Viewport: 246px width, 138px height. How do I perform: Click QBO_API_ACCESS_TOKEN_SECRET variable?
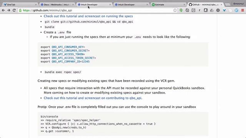[73, 58]
